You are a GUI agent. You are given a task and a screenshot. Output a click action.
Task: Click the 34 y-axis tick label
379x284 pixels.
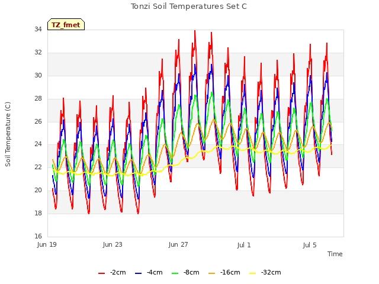(x=38, y=30)
